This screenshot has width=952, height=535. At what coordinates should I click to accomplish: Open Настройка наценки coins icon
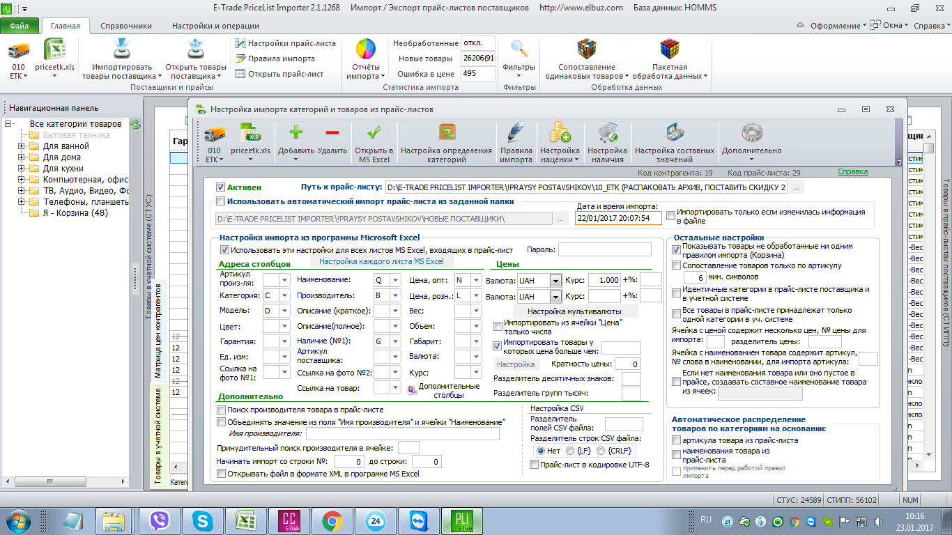point(560,132)
